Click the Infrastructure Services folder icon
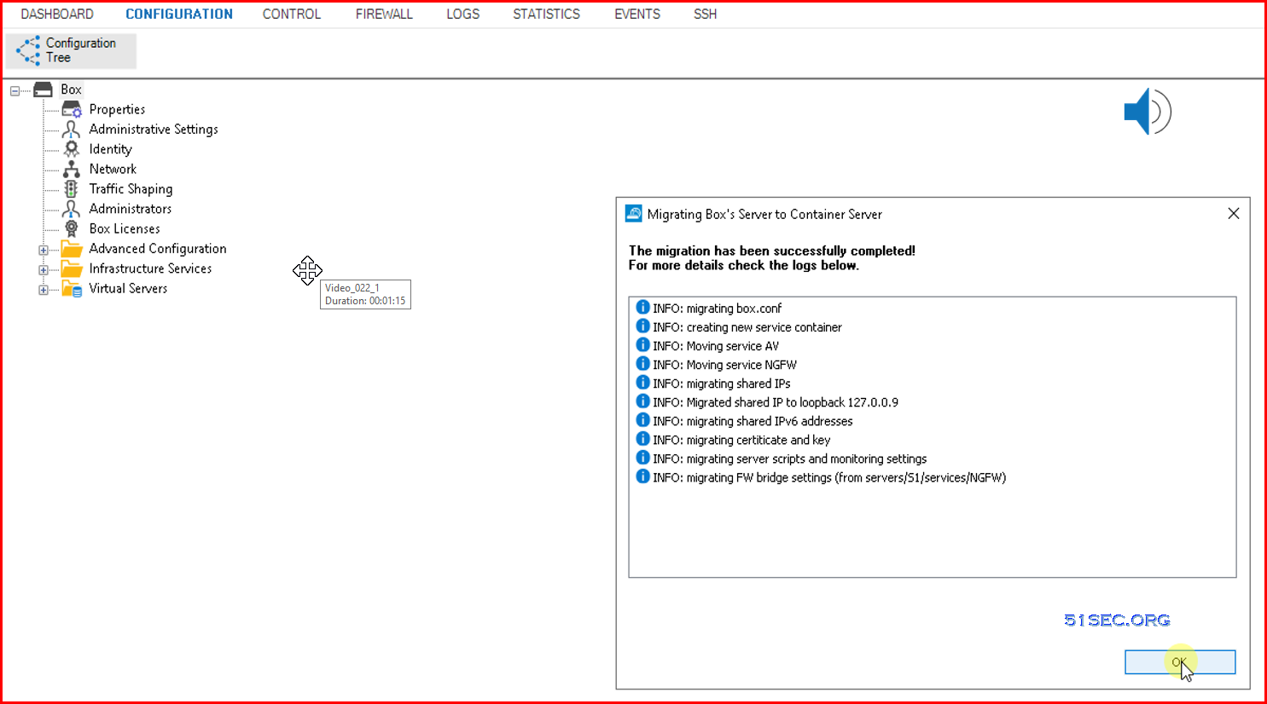The height and width of the screenshot is (704, 1267). click(72, 268)
